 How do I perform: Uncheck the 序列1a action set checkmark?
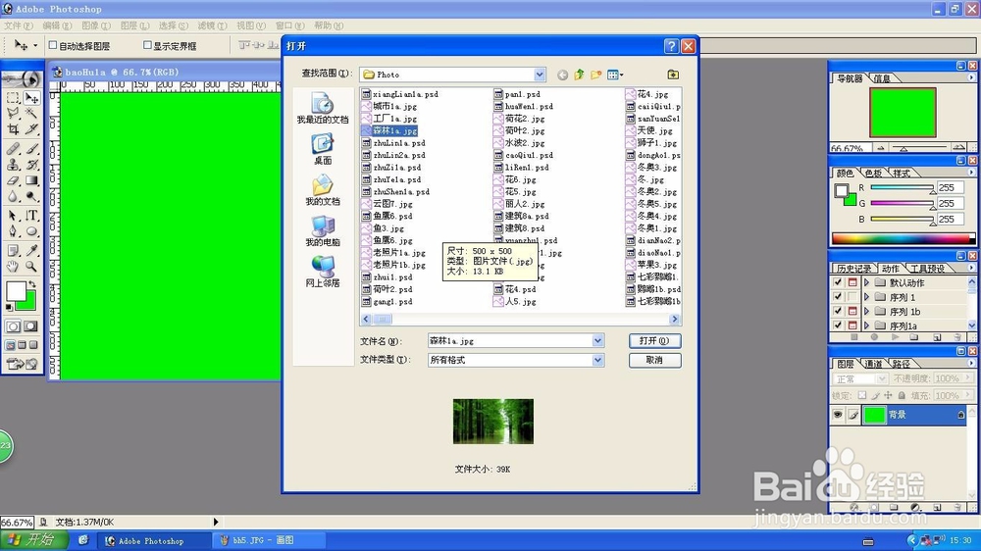[x=839, y=326]
